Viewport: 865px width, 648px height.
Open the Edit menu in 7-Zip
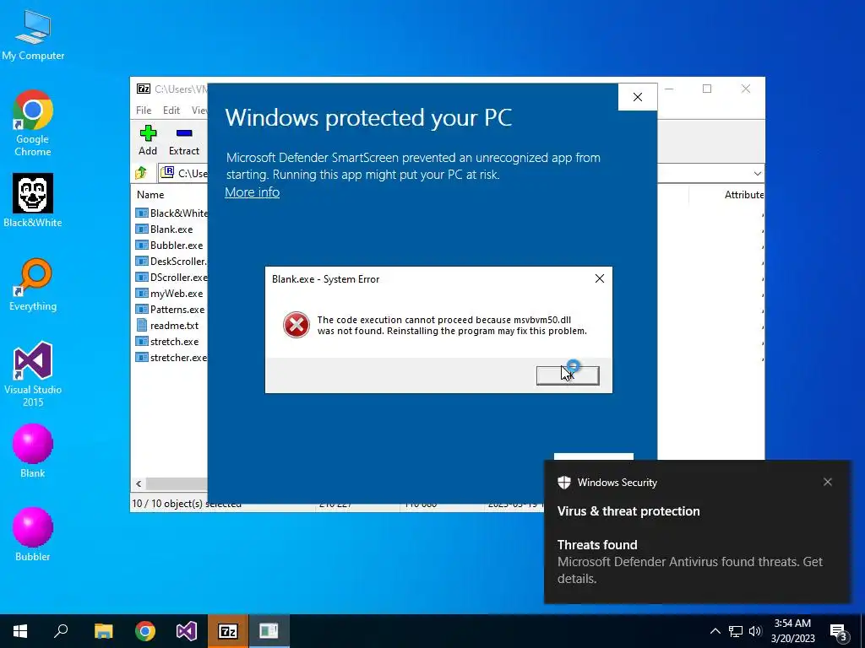tap(171, 111)
